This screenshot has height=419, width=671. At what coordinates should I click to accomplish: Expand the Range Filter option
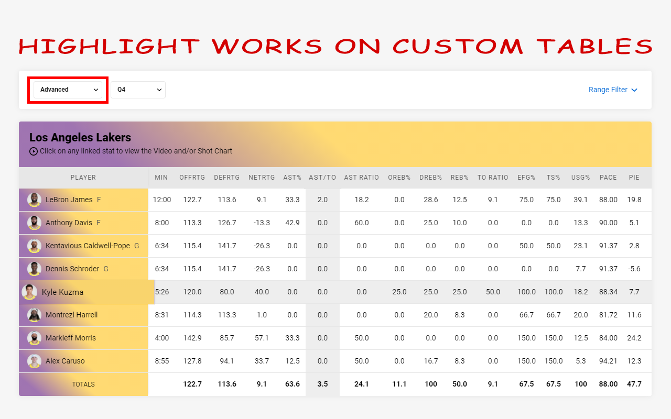pyautogui.click(x=613, y=90)
